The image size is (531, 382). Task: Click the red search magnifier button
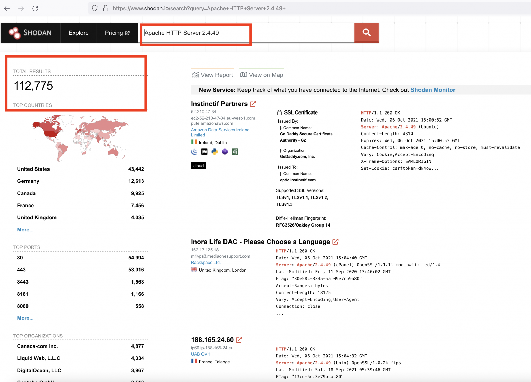[x=366, y=33]
